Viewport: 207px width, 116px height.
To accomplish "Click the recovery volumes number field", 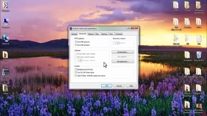I will (x=77, y=60).
